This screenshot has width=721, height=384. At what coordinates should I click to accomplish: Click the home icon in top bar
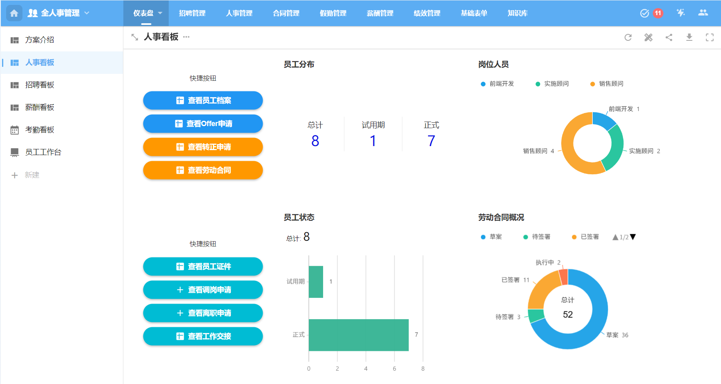[14, 13]
